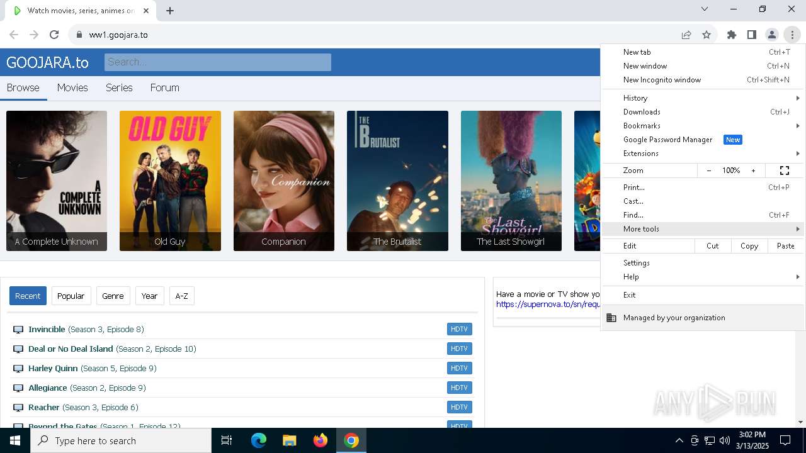Click the Windows taskbar search box
Image resolution: width=806 pixels, height=453 pixels.
click(x=121, y=440)
